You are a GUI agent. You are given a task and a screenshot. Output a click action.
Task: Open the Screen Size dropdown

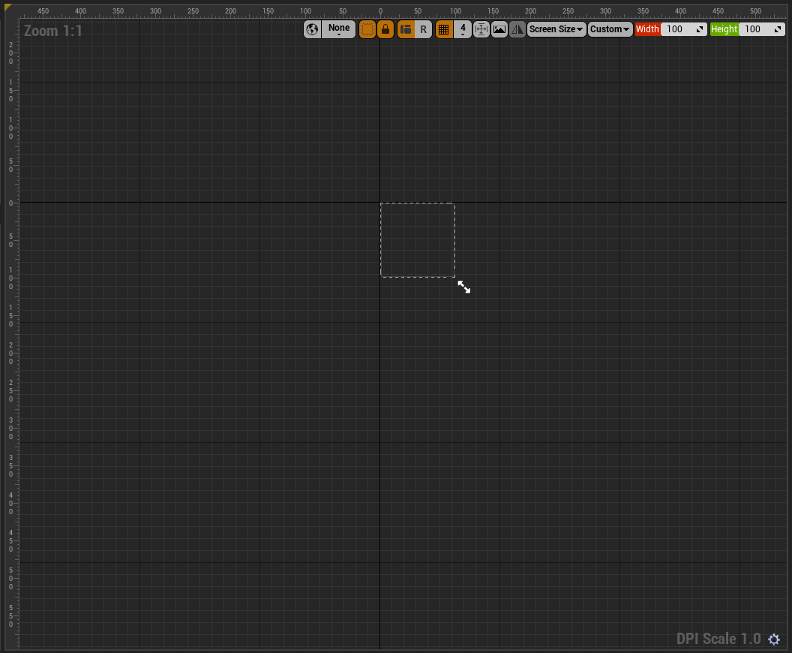(556, 29)
